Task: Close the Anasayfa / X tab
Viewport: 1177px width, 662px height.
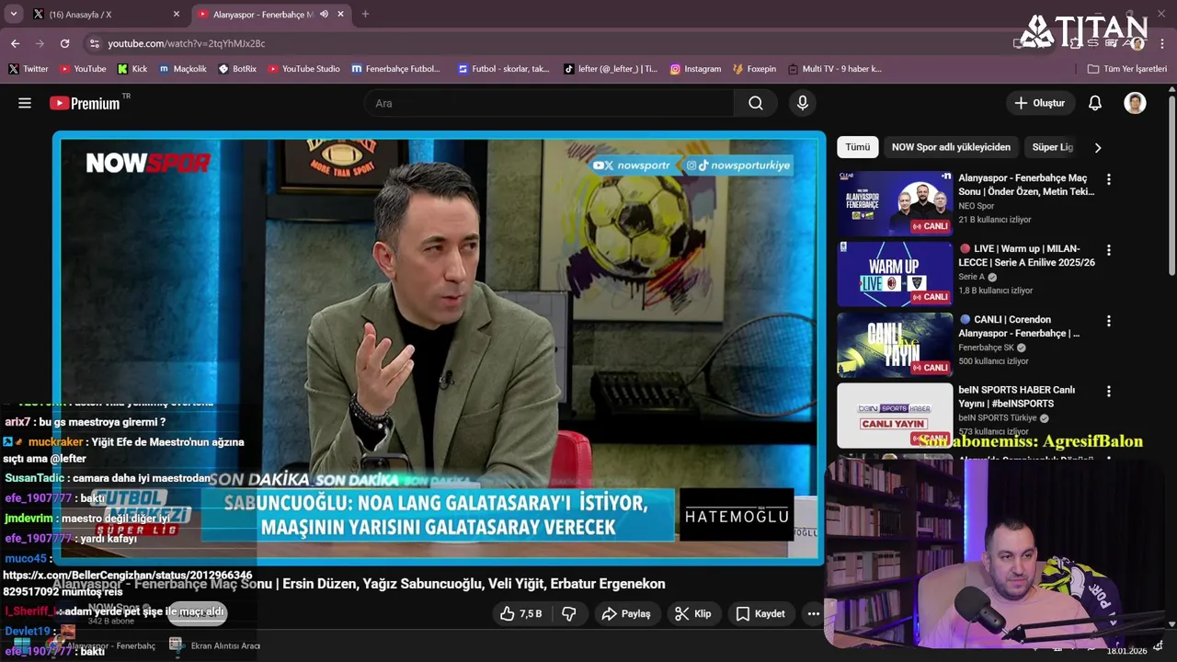Action: point(177,14)
